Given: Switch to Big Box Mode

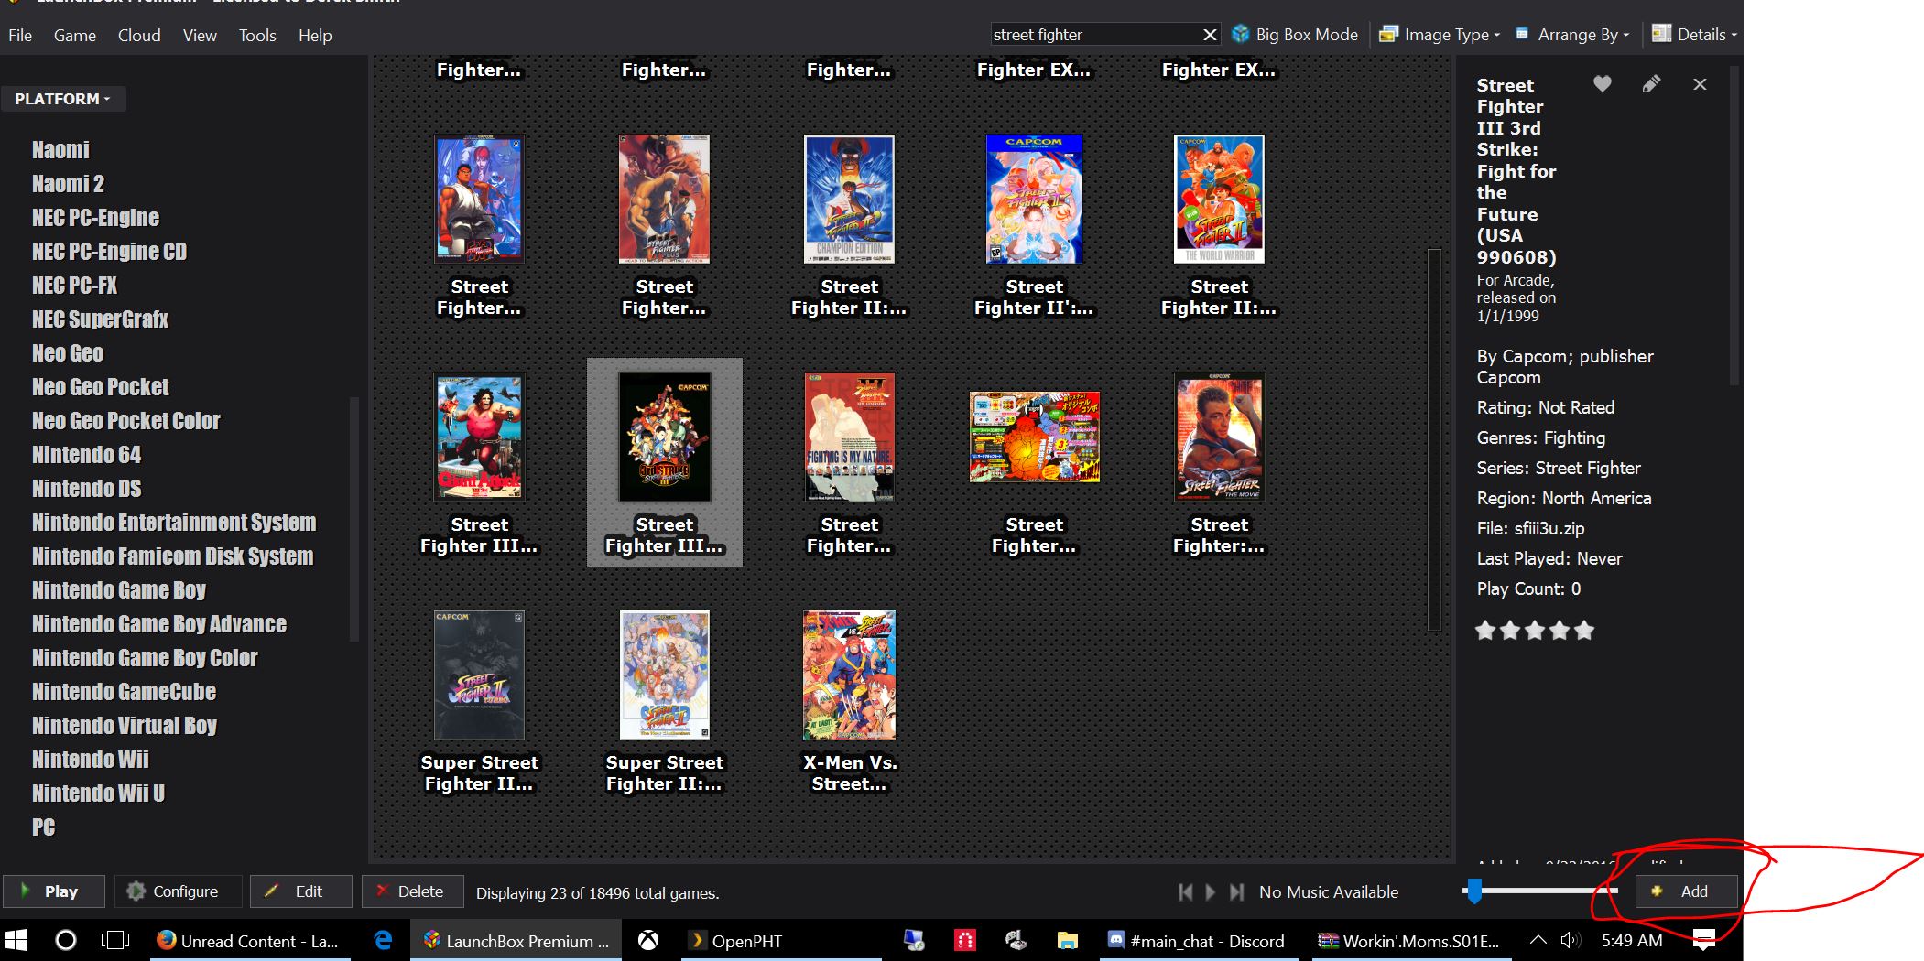Looking at the screenshot, I should [x=1295, y=35].
